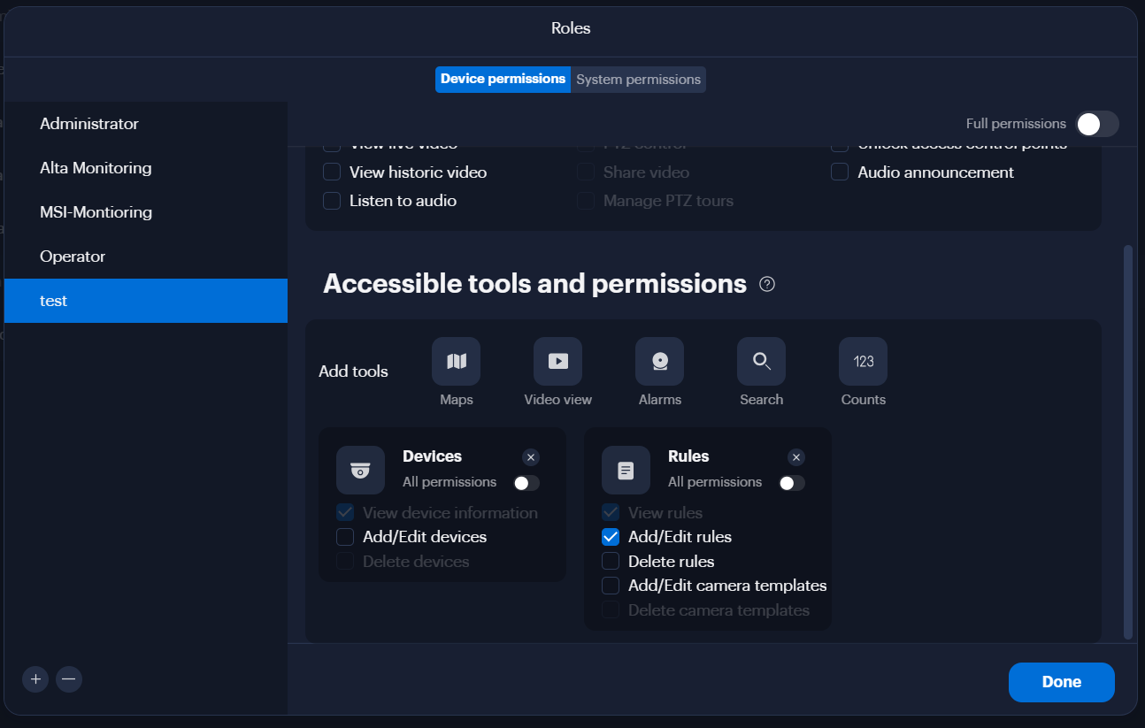
Task: Click the minus icon to remove role
Action: (69, 679)
